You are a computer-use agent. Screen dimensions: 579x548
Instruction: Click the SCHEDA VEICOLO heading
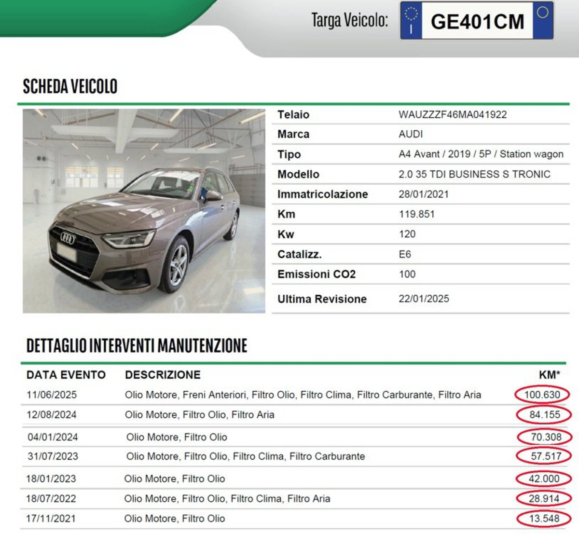[x=70, y=86]
